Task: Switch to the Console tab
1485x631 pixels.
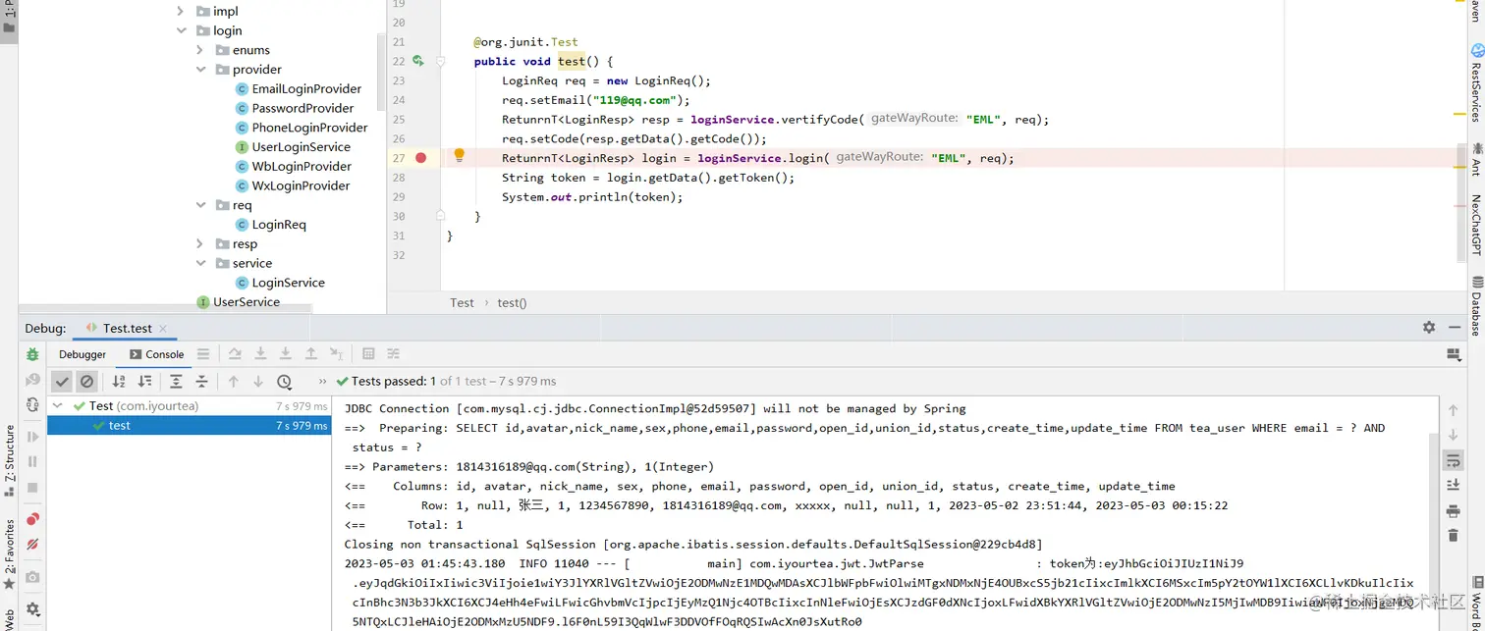Action: (156, 354)
